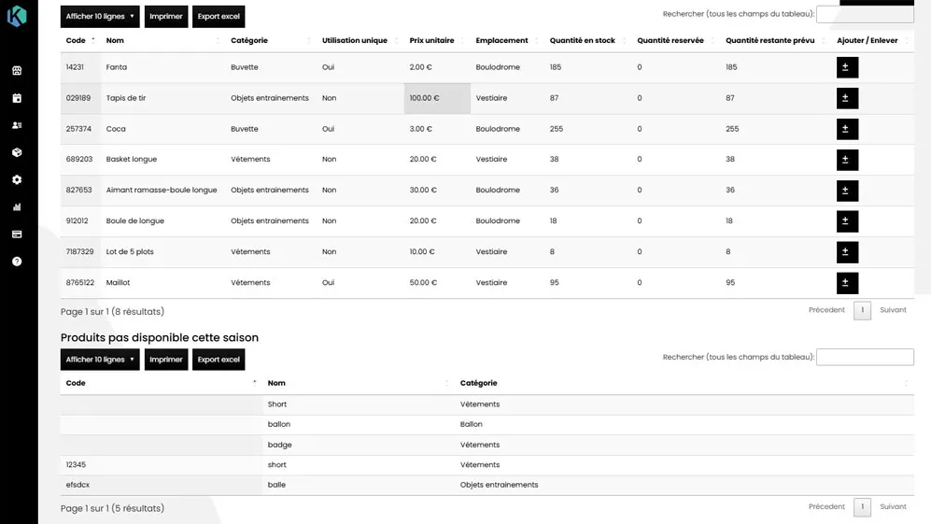The width and height of the screenshot is (931, 524).
Task: Click the 'Lot de 5 plots' name
Action: (130, 252)
